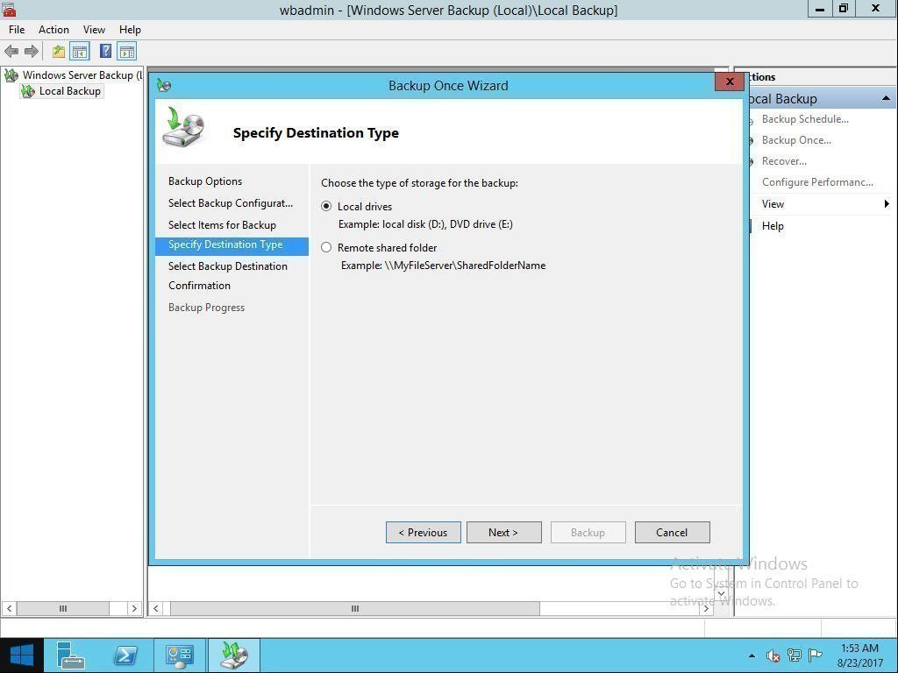
Task: Click Recover in the Actions pane
Action: pyautogui.click(x=784, y=161)
